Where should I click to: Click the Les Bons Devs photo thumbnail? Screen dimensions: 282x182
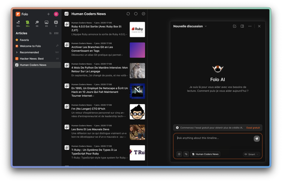[137, 132]
